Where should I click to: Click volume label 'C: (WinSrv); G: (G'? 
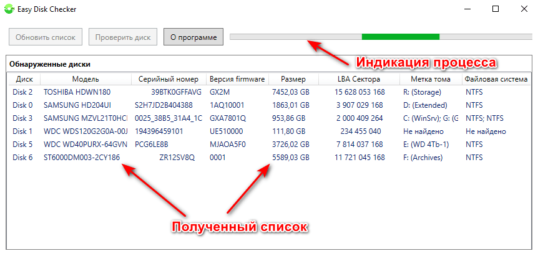pyautogui.click(x=431, y=118)
